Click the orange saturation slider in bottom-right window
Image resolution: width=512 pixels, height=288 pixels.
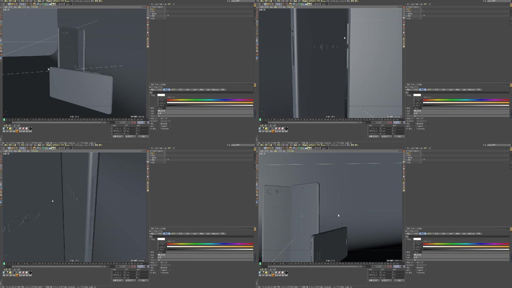466,247
